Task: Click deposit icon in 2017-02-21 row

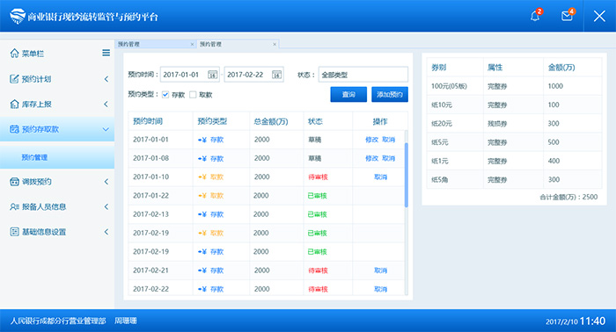Action: (x=202, y=271)
